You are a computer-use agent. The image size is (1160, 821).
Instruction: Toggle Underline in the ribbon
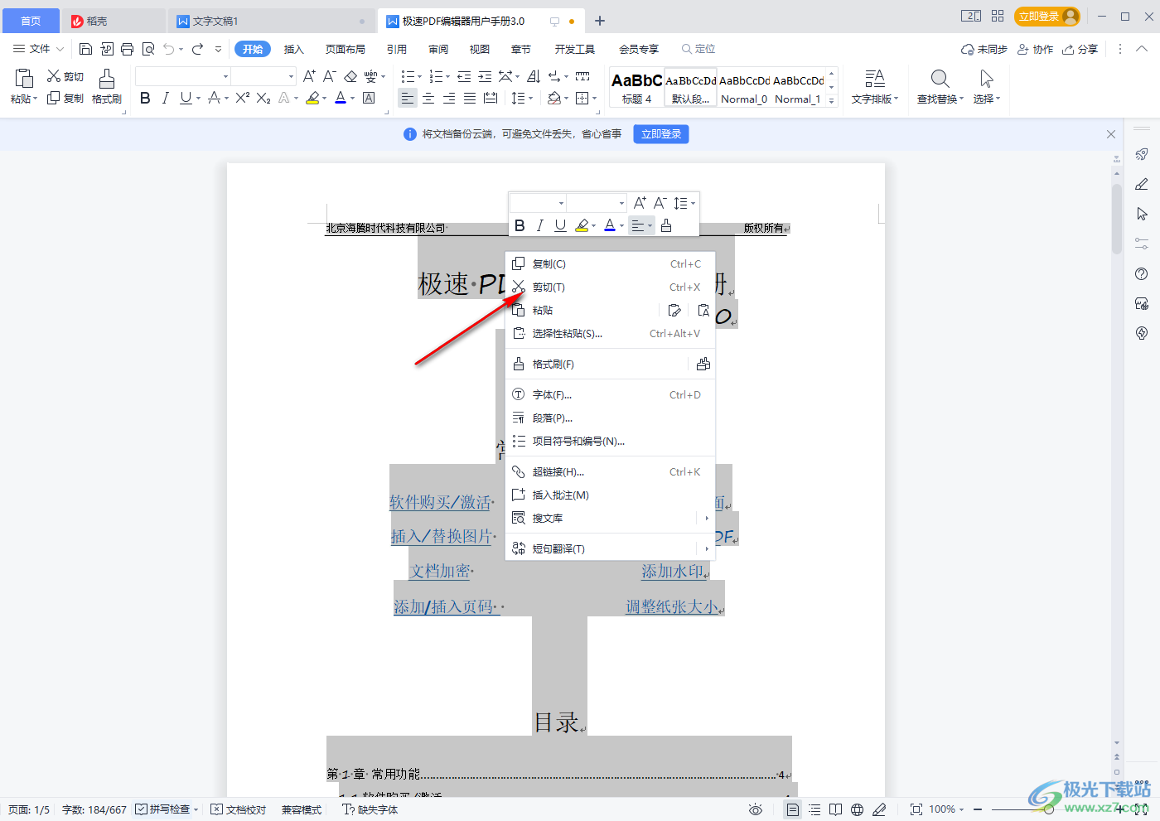tap(185, 98)
